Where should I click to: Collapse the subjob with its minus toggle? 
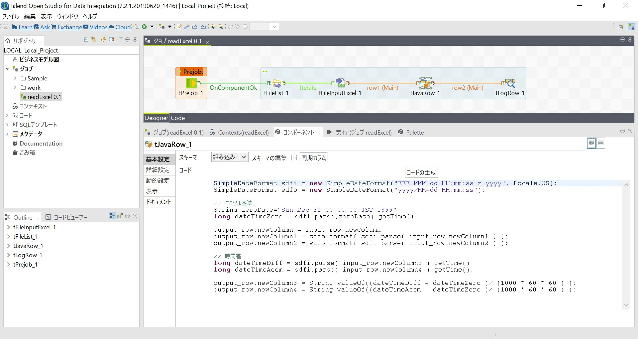[265, 71]
